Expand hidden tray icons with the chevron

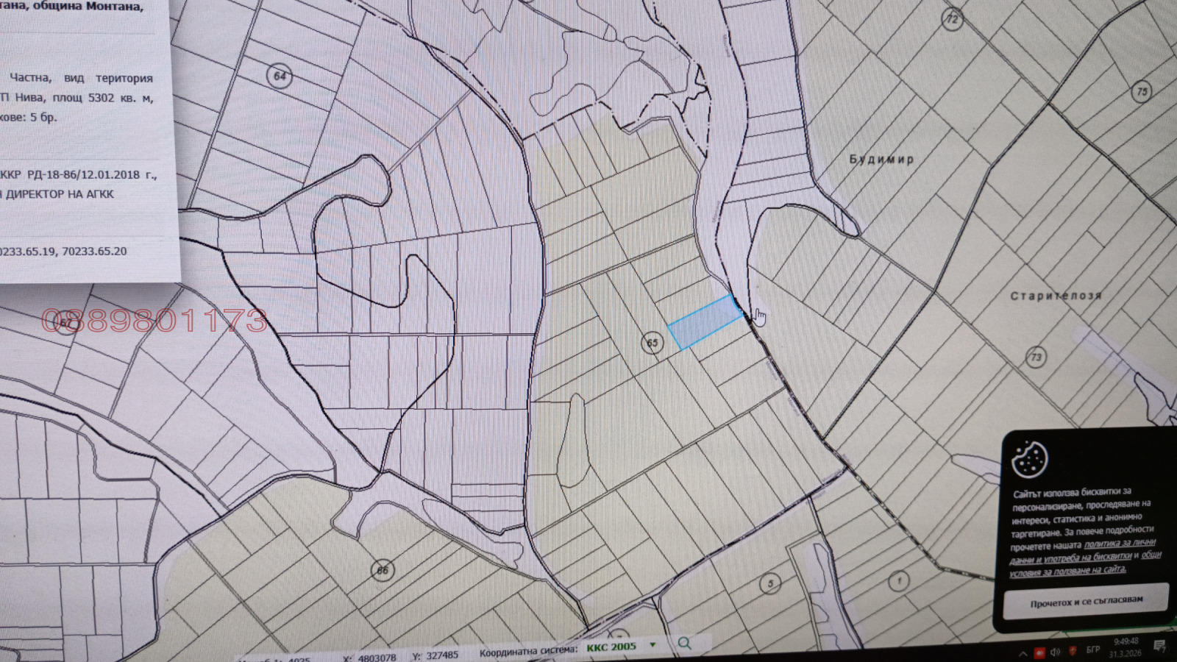click(x=1023, y=653)
